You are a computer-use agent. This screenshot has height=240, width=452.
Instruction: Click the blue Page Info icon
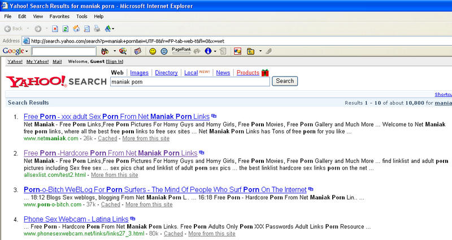click(207, 51)
